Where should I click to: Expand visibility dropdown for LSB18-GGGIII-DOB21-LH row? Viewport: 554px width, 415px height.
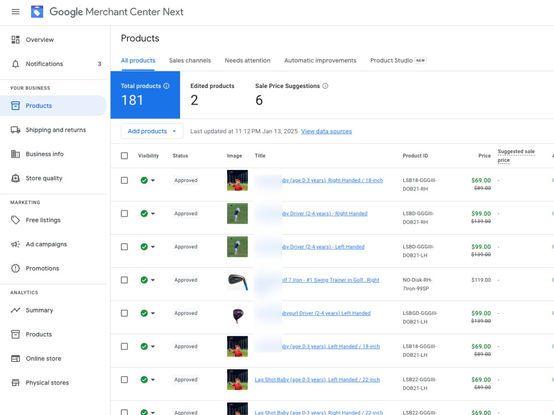tap(153, 346)
